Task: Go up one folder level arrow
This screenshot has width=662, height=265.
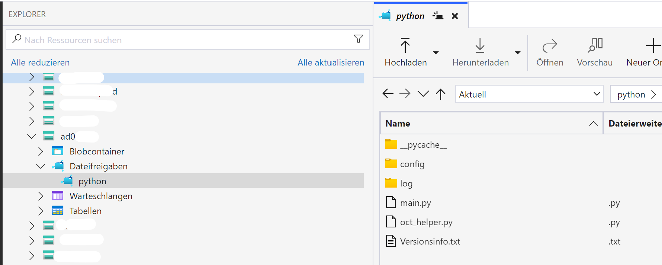Action: 440,94
